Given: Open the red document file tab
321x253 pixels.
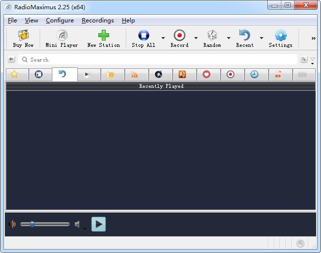Looking at the screenshot, I should [x=280, y=75].
